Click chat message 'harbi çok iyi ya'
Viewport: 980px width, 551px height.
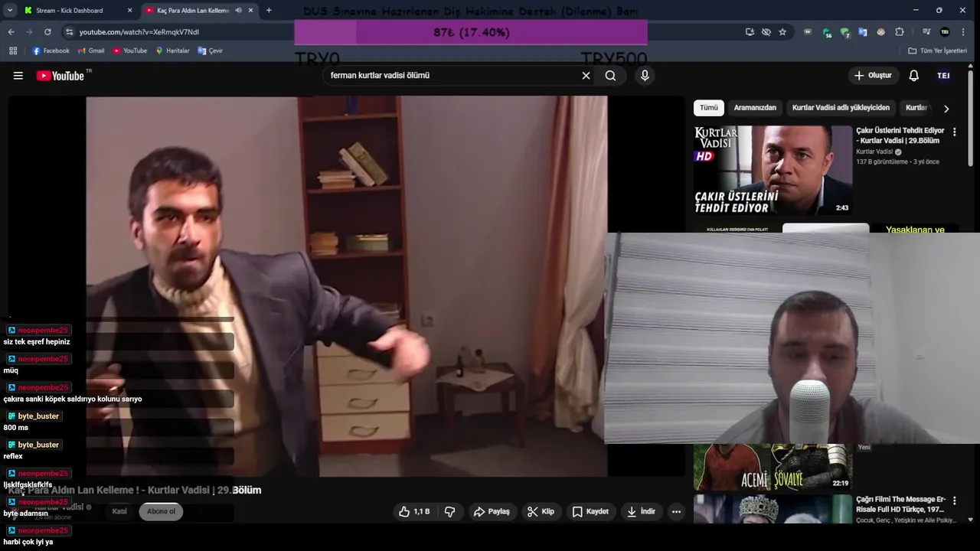(x=28, y=542)
